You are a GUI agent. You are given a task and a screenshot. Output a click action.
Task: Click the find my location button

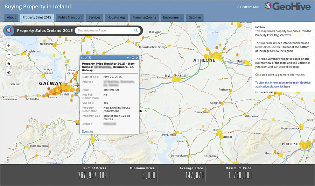[x=9, y=72]
